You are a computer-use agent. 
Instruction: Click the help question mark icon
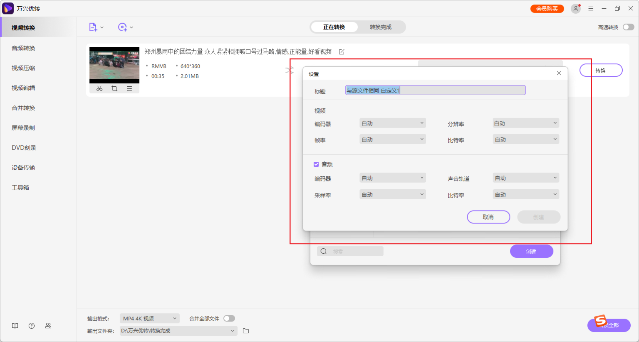(x=32, y=326)
